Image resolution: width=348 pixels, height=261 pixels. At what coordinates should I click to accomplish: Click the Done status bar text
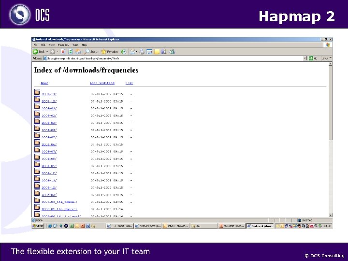[39, 220]
